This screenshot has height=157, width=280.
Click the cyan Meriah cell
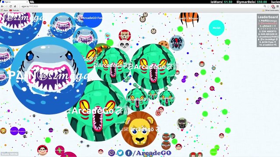pyautogui.click(x=217, y=28)
